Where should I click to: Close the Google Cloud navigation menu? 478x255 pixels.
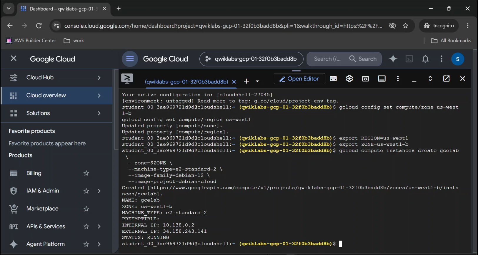14,58
